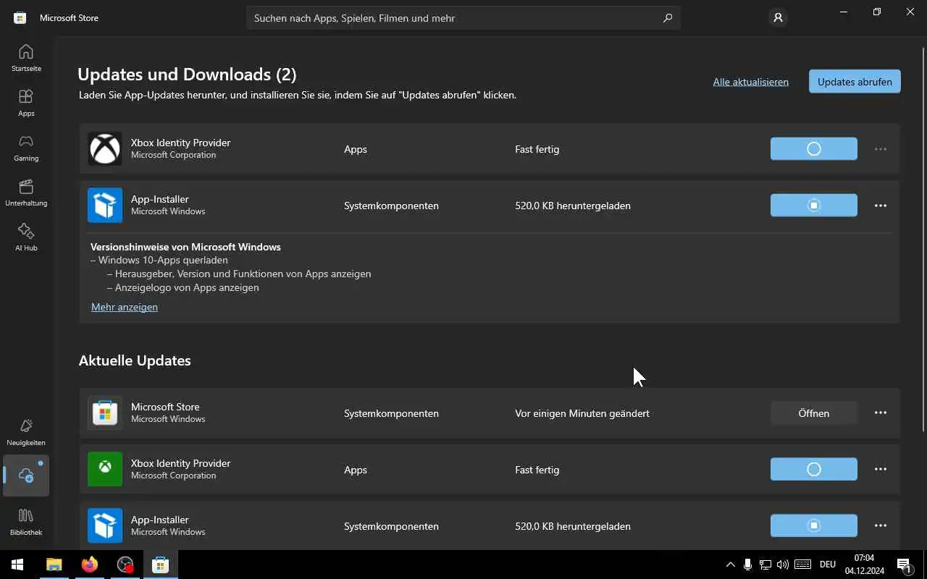Click the progress button of top Xbox Identity Provider
Image resolution: width=927 pixels, height=579 pixels.
814,148
